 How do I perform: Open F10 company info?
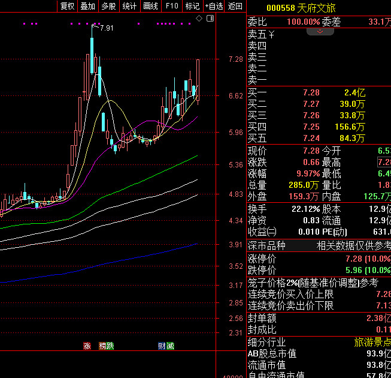[x=172, y=6]
